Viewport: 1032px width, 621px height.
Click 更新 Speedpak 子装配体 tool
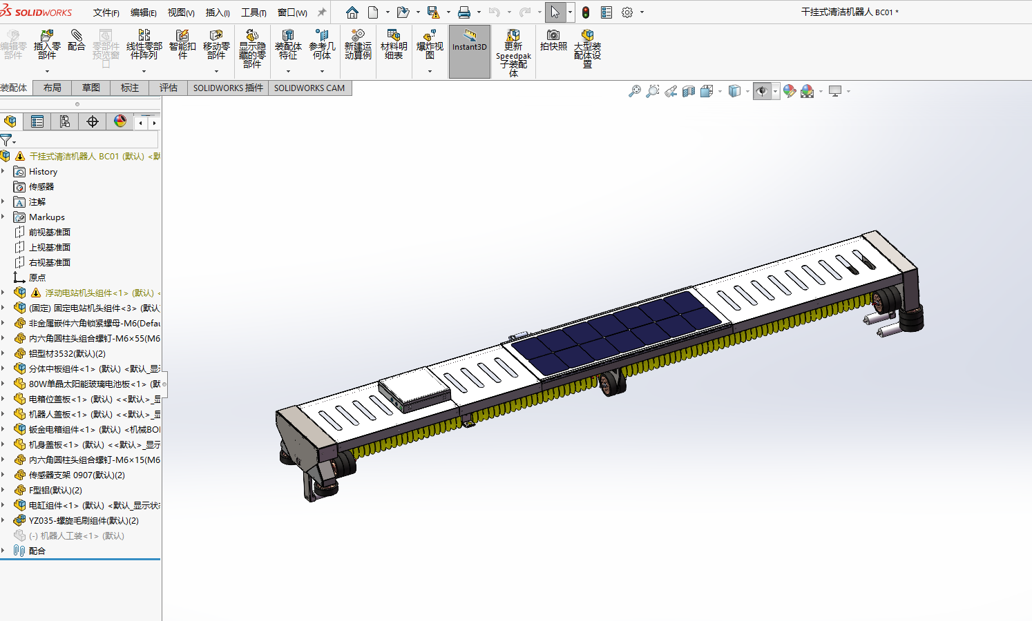pos(513,52)
